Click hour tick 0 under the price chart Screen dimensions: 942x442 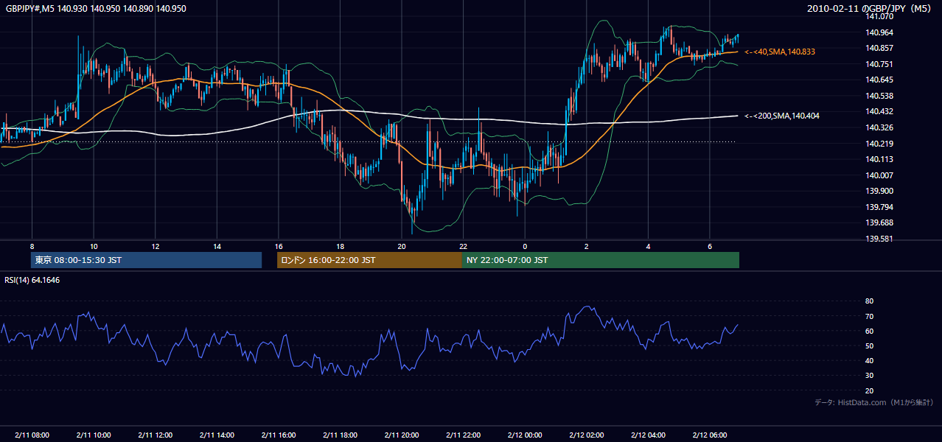pos(525,246)
